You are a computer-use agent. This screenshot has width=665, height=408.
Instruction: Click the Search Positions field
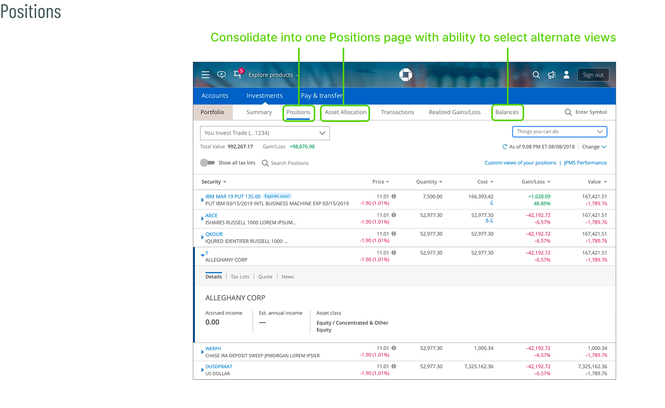pyautogui.click(x=289, y=163)
